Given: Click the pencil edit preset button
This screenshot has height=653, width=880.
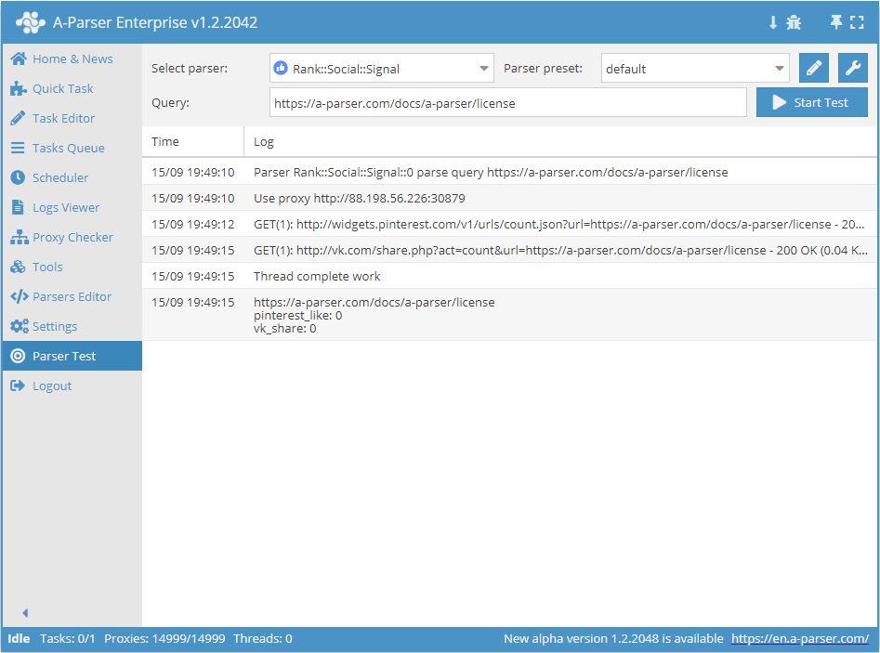Looking at the screenshot, I should click(x=813, y=68).
